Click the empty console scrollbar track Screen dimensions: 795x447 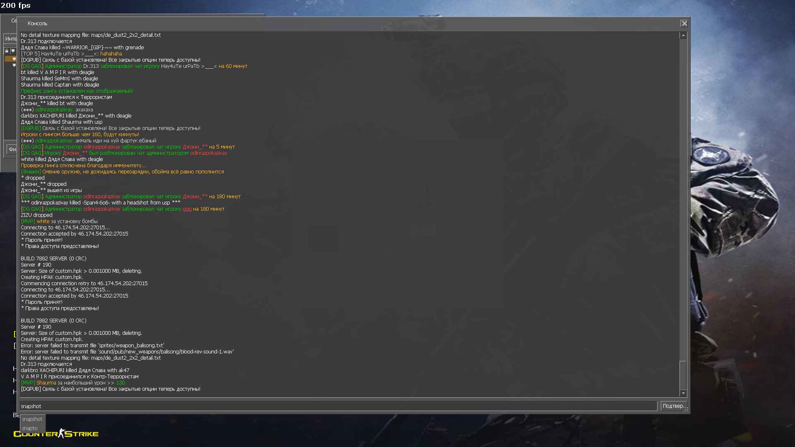coord(683,199)
